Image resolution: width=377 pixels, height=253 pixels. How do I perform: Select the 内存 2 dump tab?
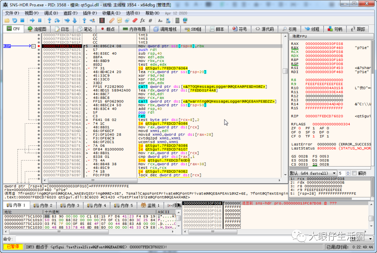(43, 205)
